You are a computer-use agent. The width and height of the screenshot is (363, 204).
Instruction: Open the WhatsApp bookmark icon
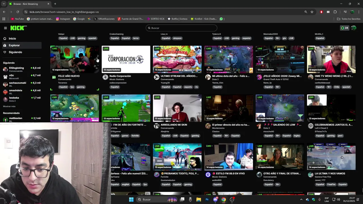click(221, 19)
